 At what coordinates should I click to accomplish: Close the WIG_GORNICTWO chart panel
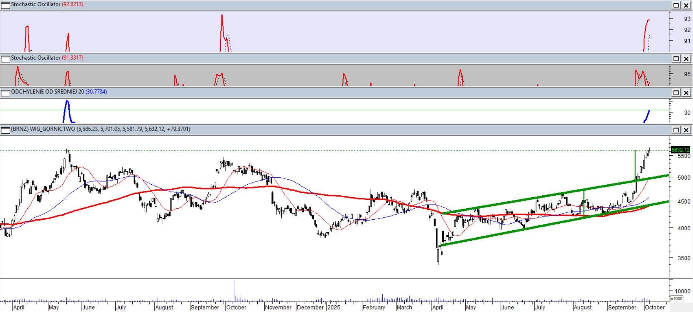click(x=686, y=130)
